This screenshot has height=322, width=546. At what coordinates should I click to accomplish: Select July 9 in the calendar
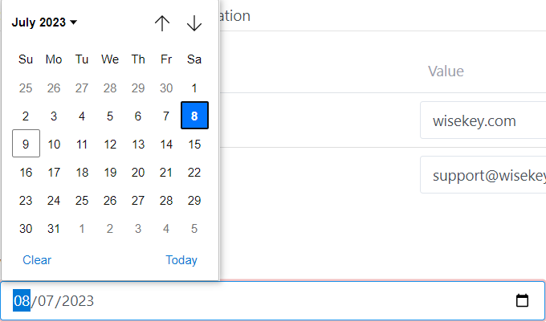tap(26, 145)
